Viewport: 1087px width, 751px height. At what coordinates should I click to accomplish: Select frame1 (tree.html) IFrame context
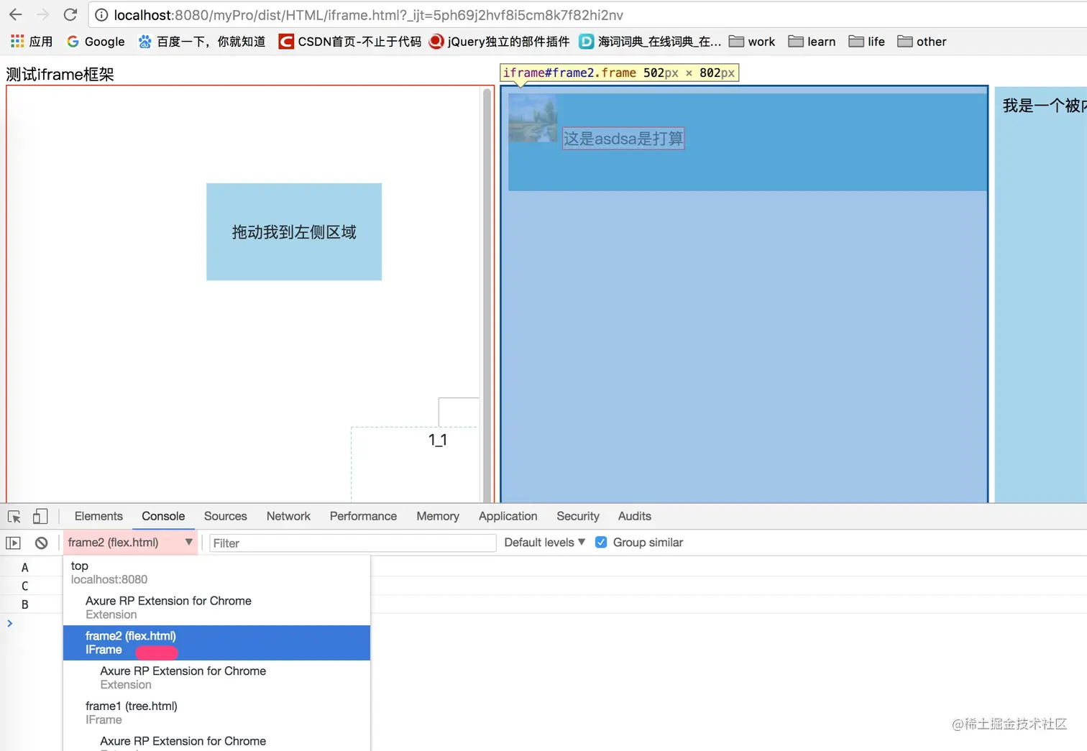click(216, 713)
